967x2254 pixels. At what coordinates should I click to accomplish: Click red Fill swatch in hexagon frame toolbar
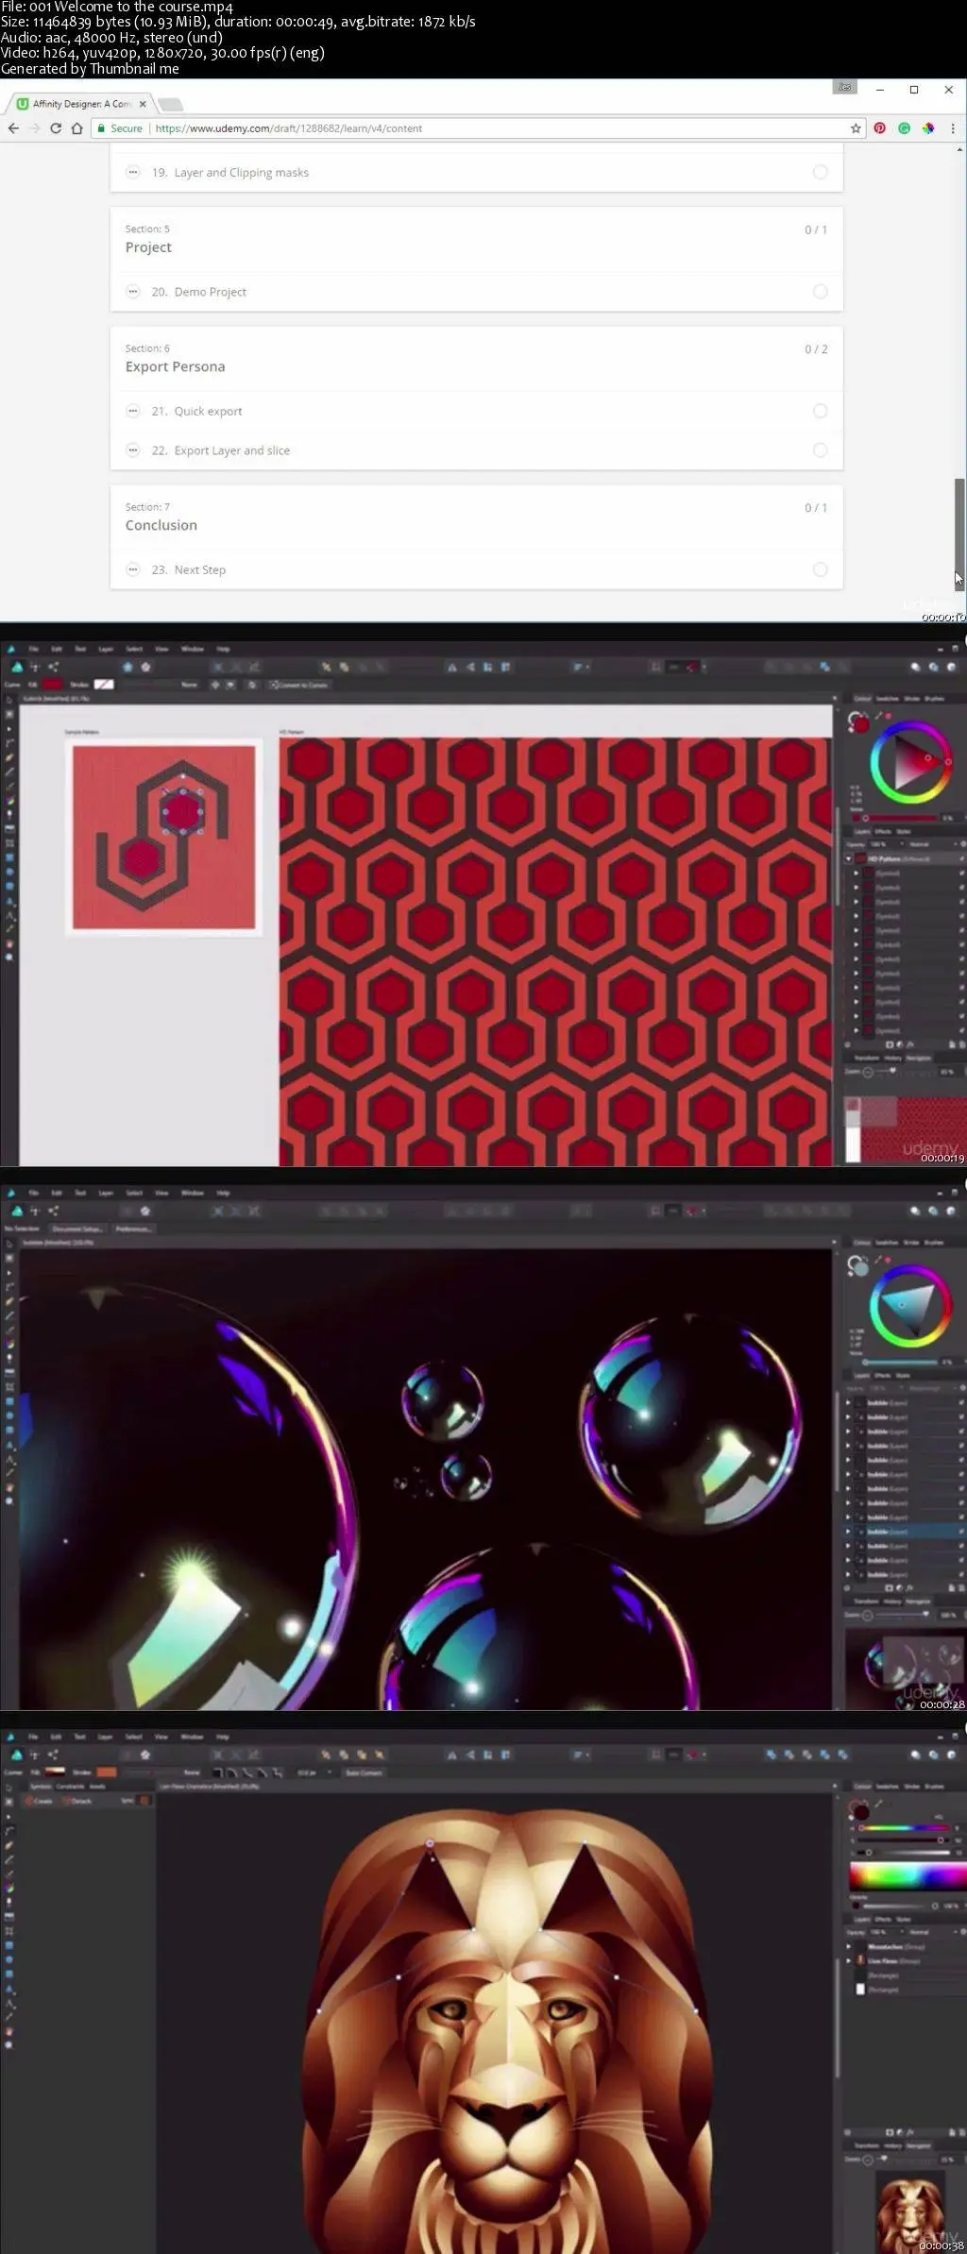point(53,685)
